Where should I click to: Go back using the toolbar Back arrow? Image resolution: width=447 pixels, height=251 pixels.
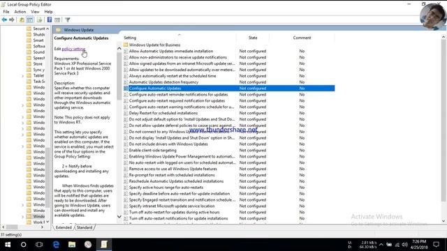point(4,20)
